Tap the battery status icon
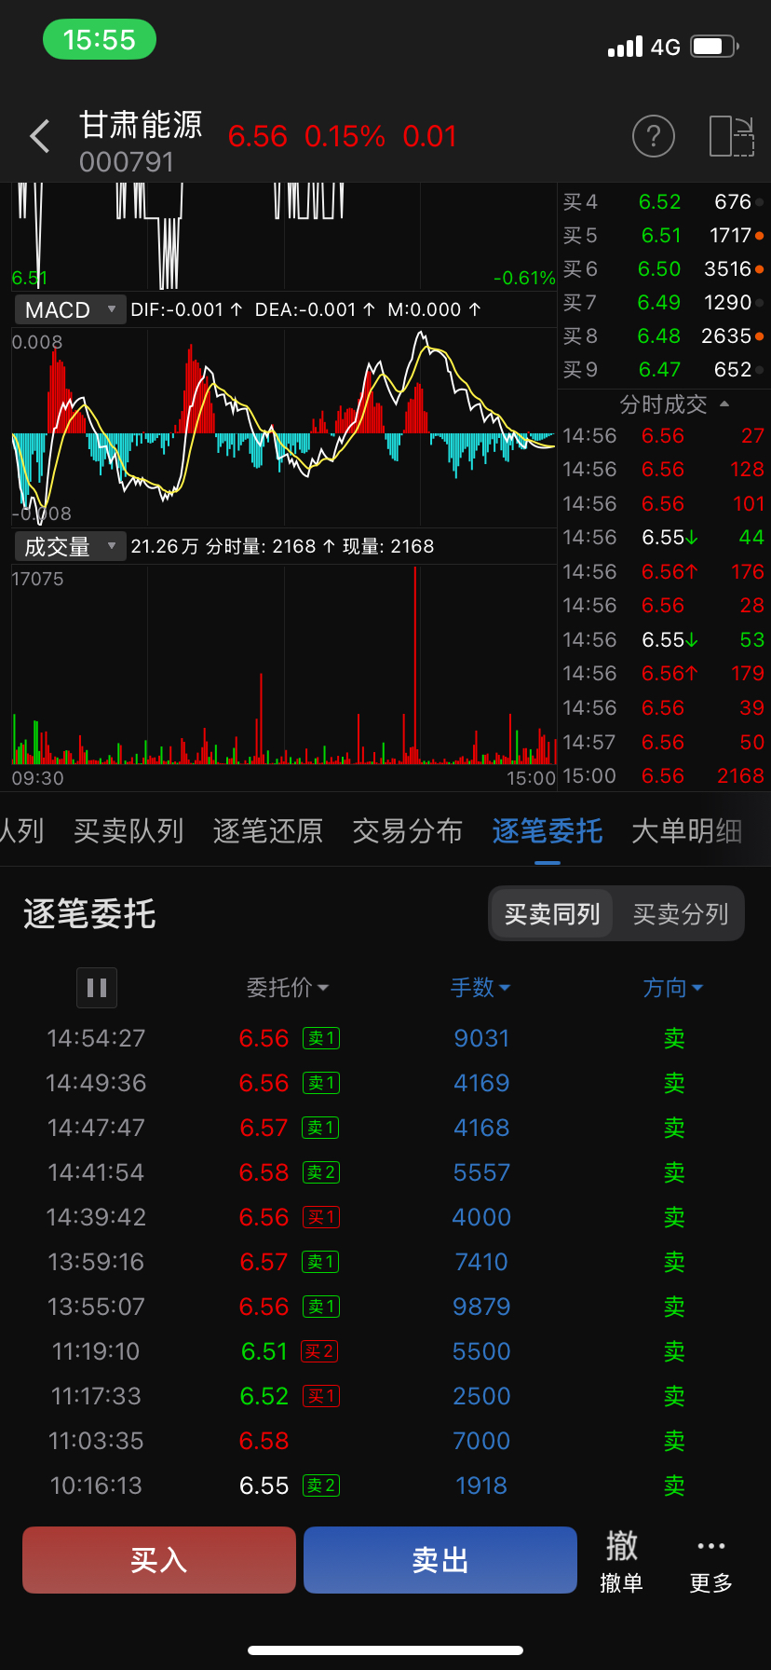 coord(715,46)
